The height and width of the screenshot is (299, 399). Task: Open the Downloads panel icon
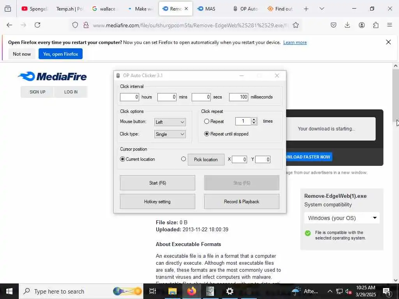[347, 25]
